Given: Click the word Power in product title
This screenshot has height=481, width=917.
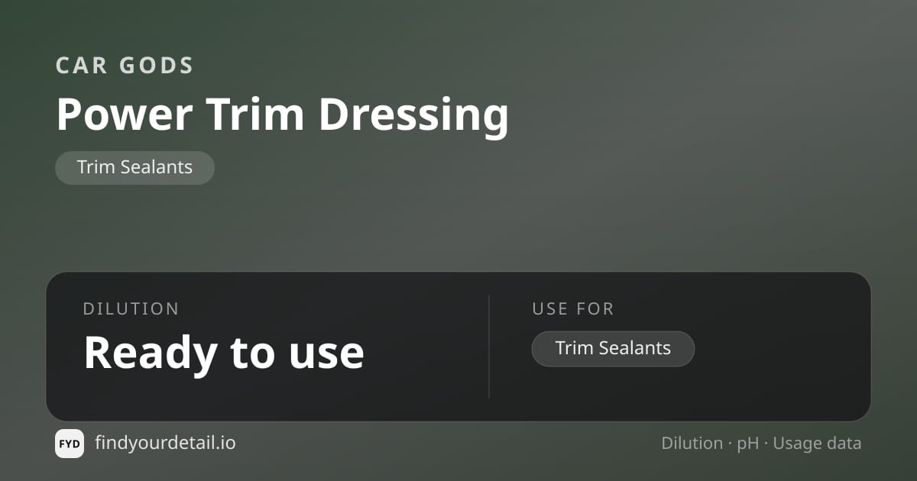Looking at the screenshot, I should click(125, 115).
